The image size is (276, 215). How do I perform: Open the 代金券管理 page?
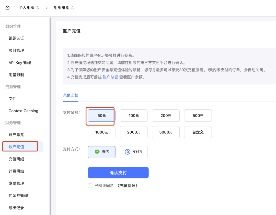tap(18, 196)
